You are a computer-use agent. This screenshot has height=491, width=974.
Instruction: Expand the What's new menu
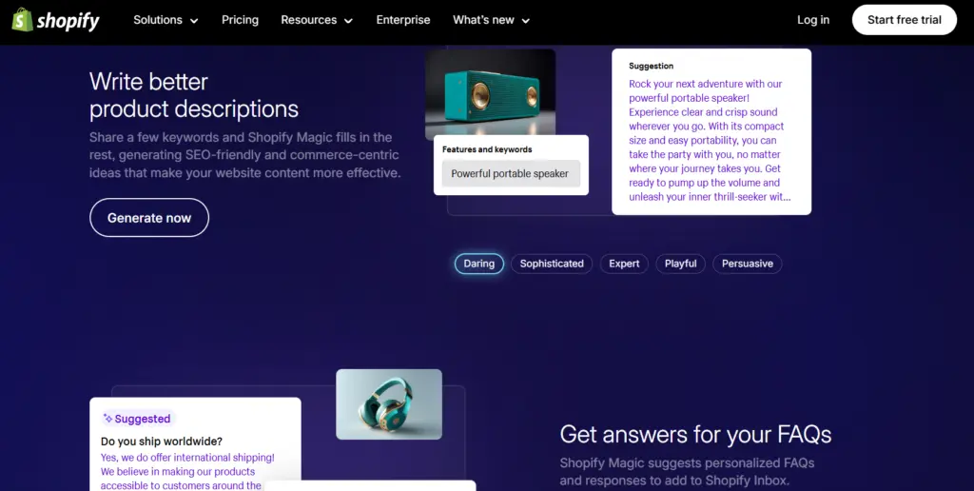tap(492, 20)
